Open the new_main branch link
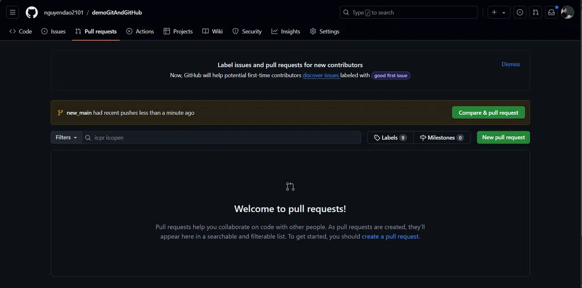 pyautogui.click(x=79, y=113)
